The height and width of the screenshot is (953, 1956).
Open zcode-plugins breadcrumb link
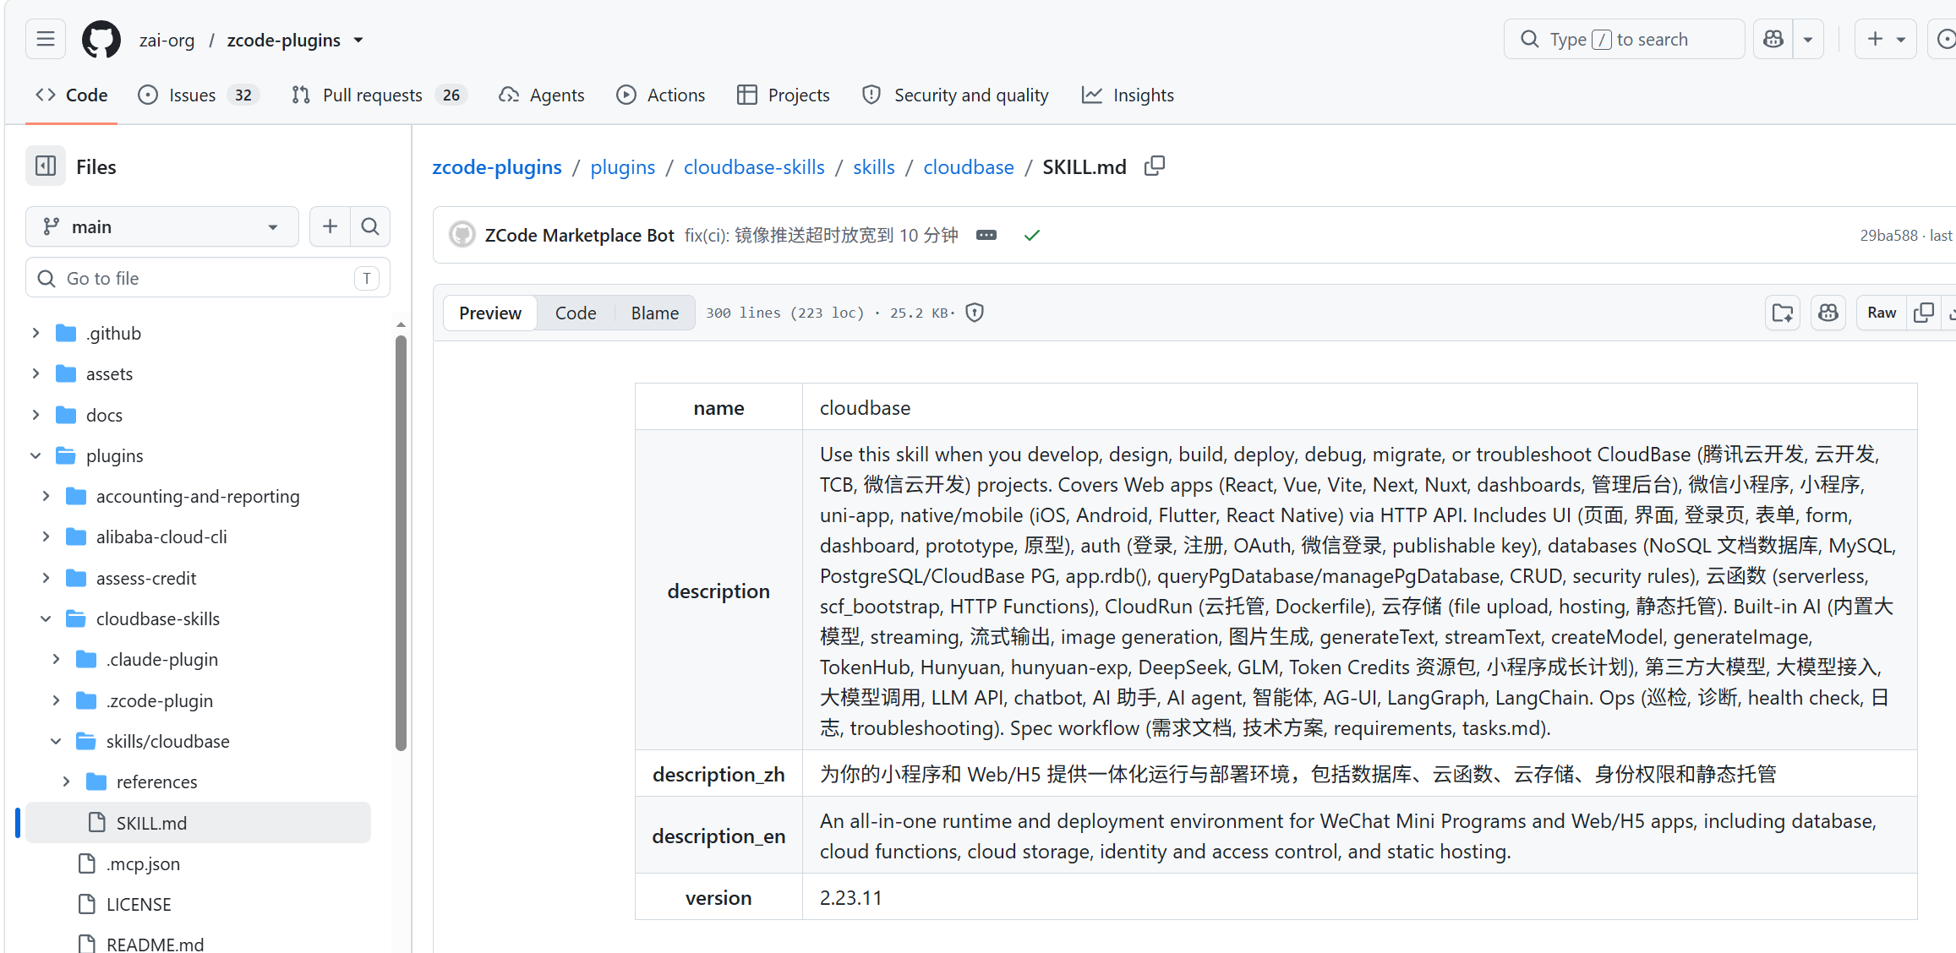click(x=497, y=166)
